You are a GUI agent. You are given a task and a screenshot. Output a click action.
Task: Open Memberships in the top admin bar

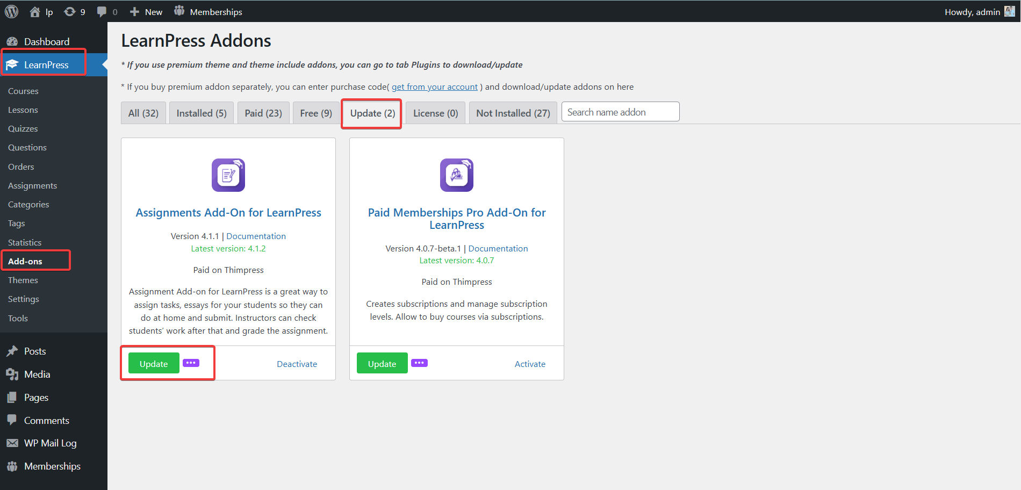[208, 12]
